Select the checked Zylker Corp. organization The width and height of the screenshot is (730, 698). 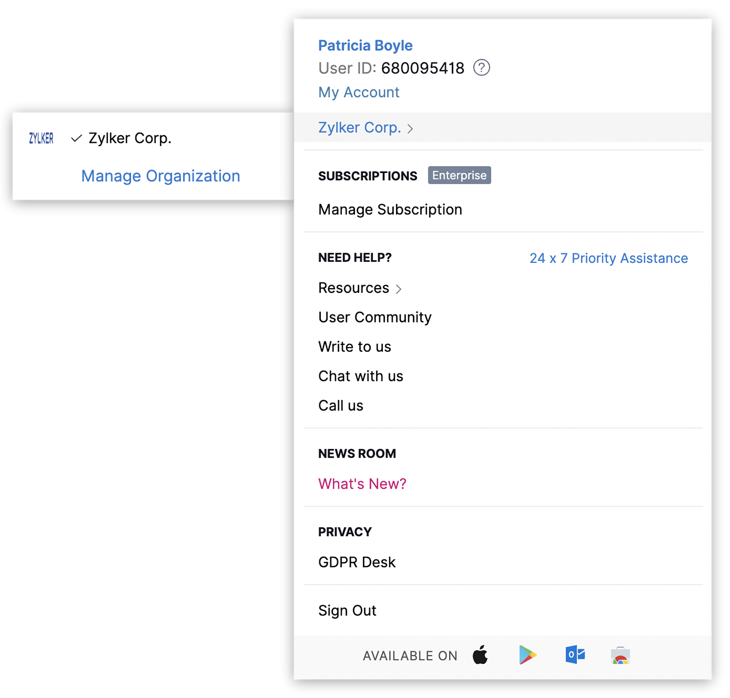pyautogui.click(x=130, y=139)
